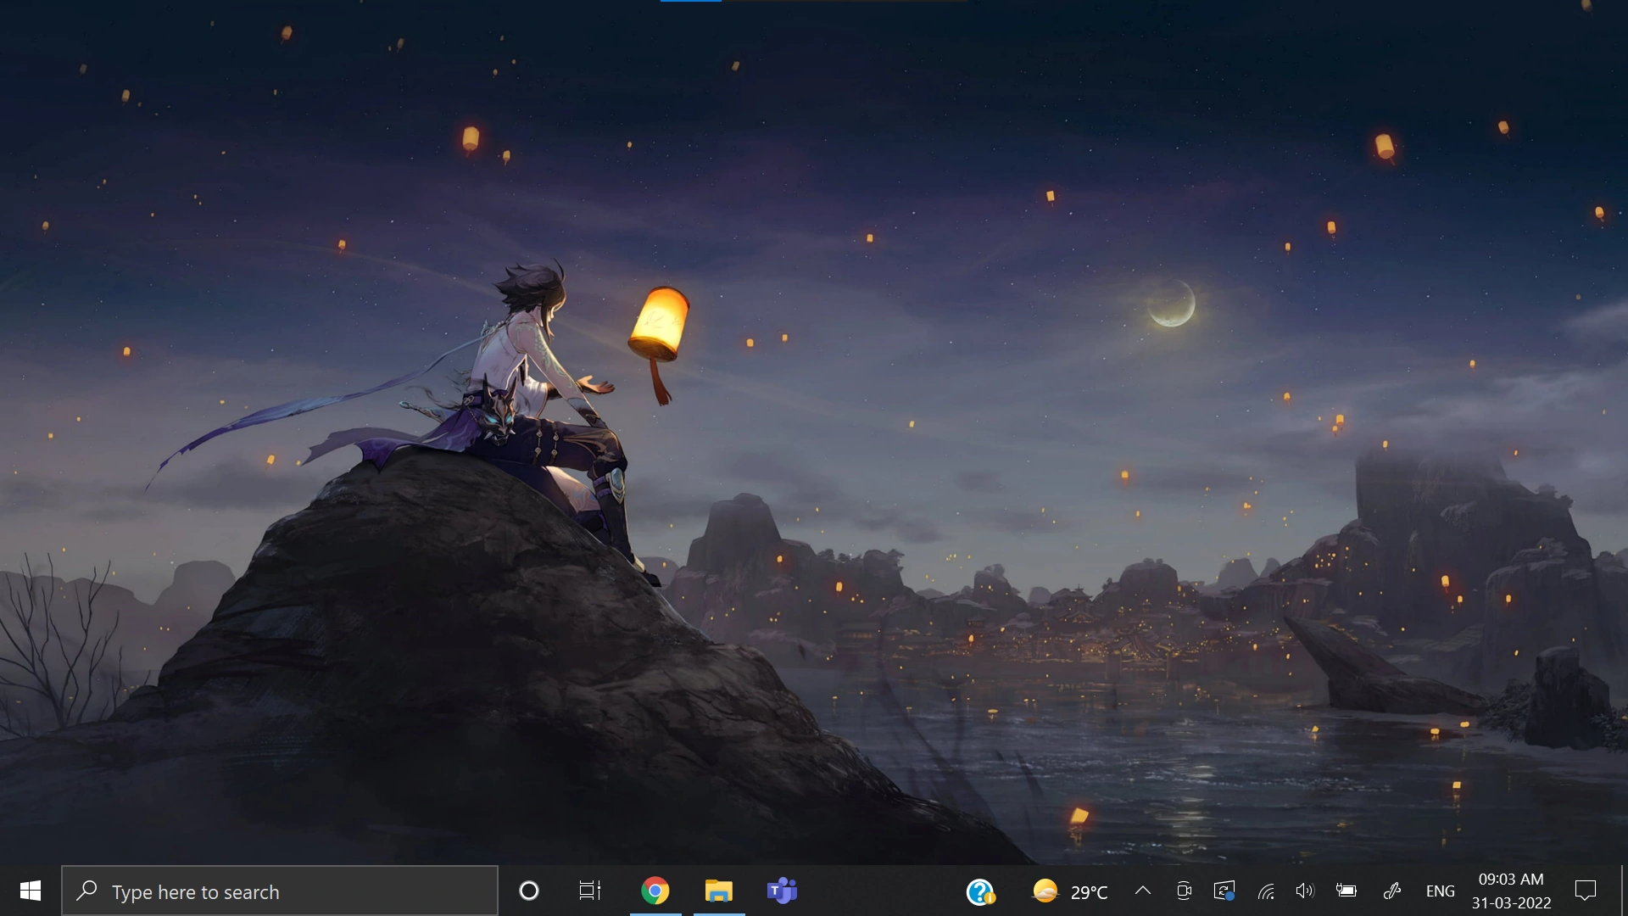Viewport: 1628px width, 916px height.
Task: Switch input language via ENG indicator
Action: click(x=1440, y=891)
